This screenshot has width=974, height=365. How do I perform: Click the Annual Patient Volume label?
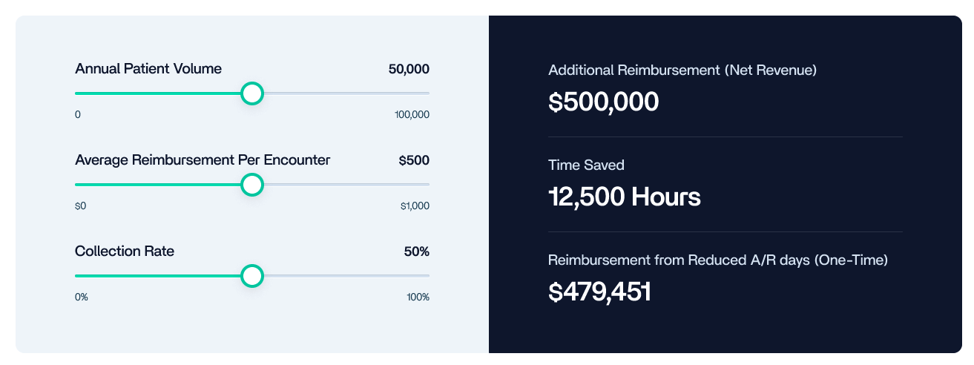148,69
